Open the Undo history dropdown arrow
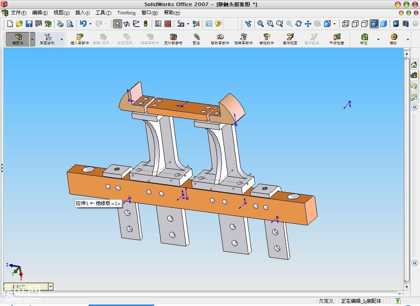 (90, 24)
